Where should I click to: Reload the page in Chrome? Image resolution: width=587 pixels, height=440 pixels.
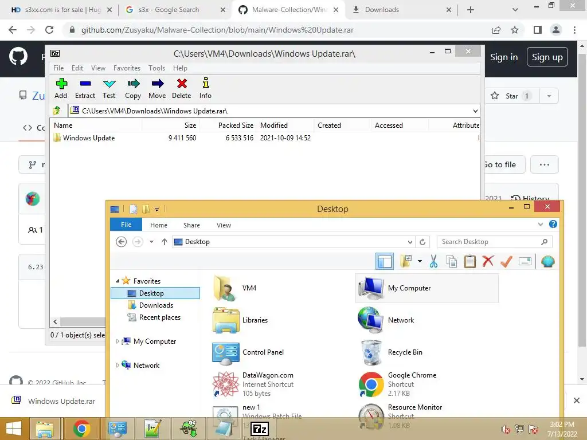click(x=49, y=30)
